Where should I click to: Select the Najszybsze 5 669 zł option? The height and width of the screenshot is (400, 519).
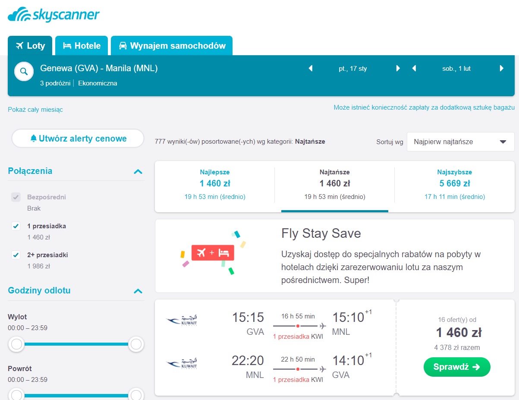click(x=454, y=184)
